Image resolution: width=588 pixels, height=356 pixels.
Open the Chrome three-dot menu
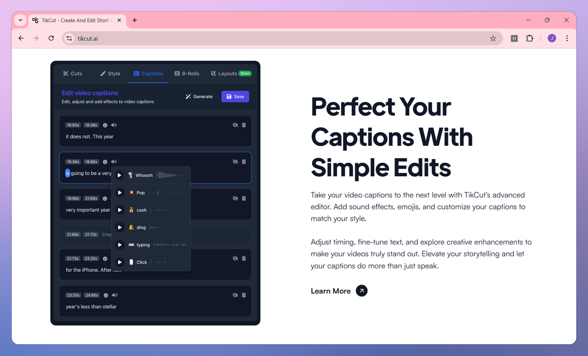pos(567,38)
